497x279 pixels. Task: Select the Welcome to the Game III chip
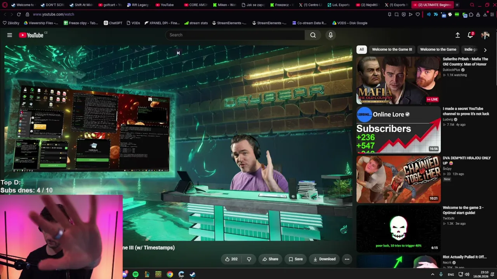point(392,50)
